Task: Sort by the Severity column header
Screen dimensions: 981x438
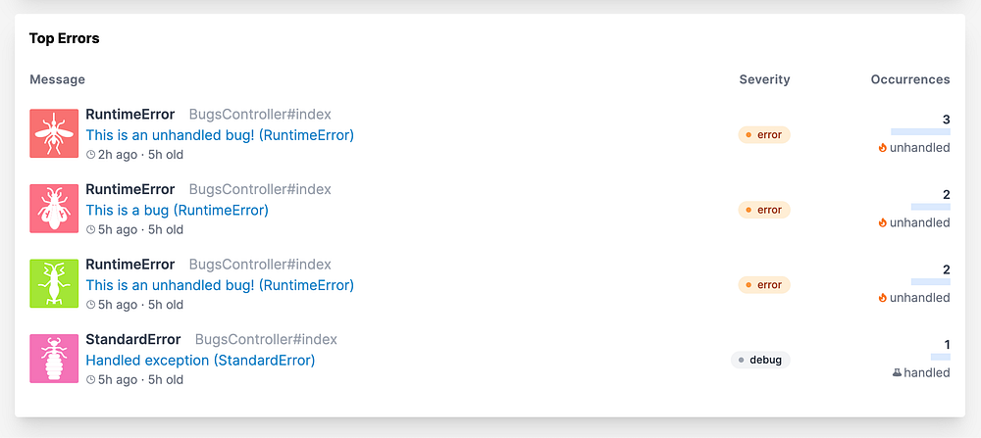Action: 764,79
